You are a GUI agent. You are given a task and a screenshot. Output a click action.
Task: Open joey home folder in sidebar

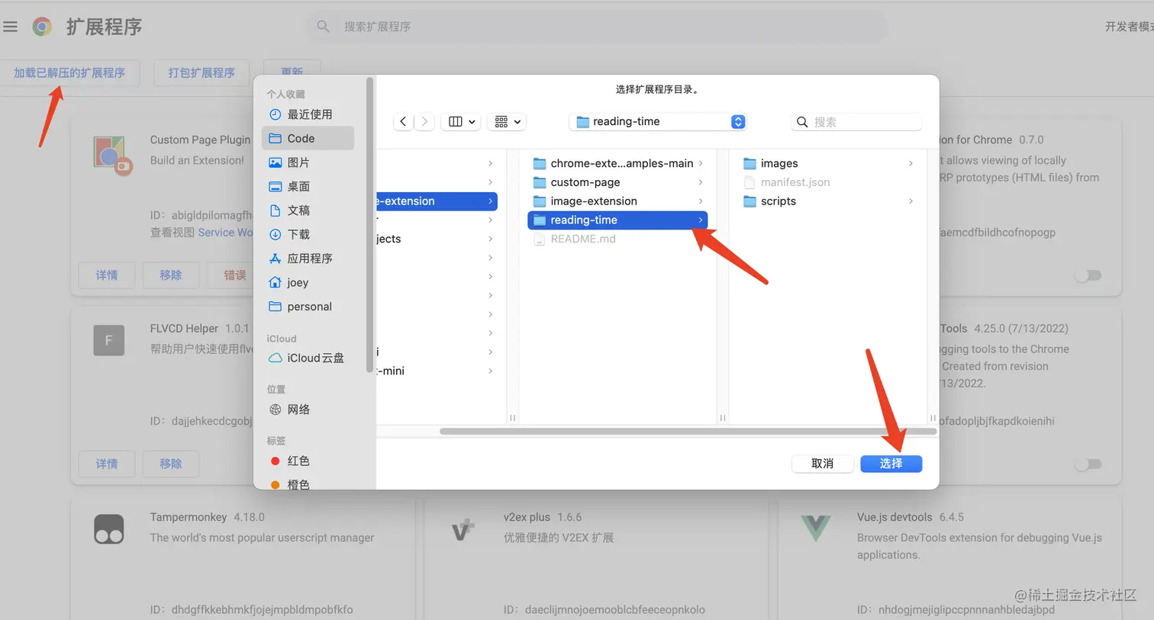[x=308, y=282]
